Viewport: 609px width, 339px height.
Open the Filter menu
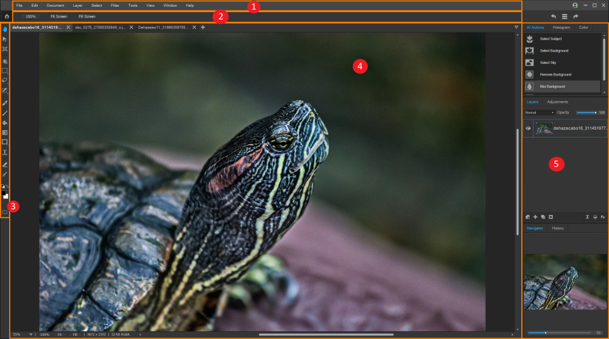pyautogui.click(x=115, y=5)
